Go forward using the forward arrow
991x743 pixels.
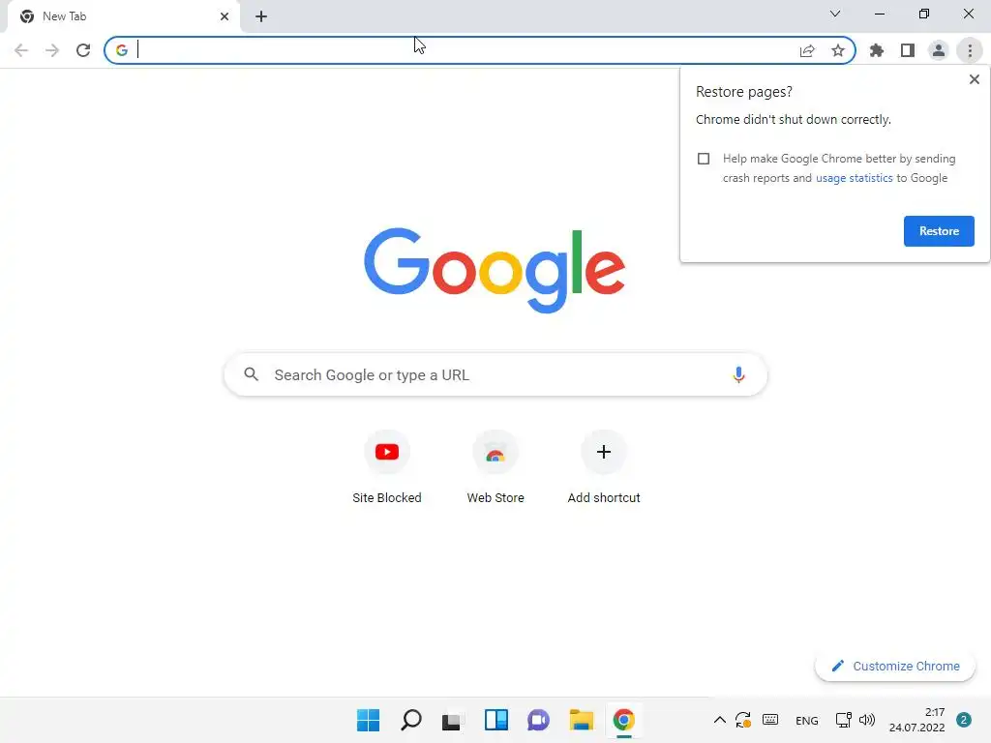point(52,50)
